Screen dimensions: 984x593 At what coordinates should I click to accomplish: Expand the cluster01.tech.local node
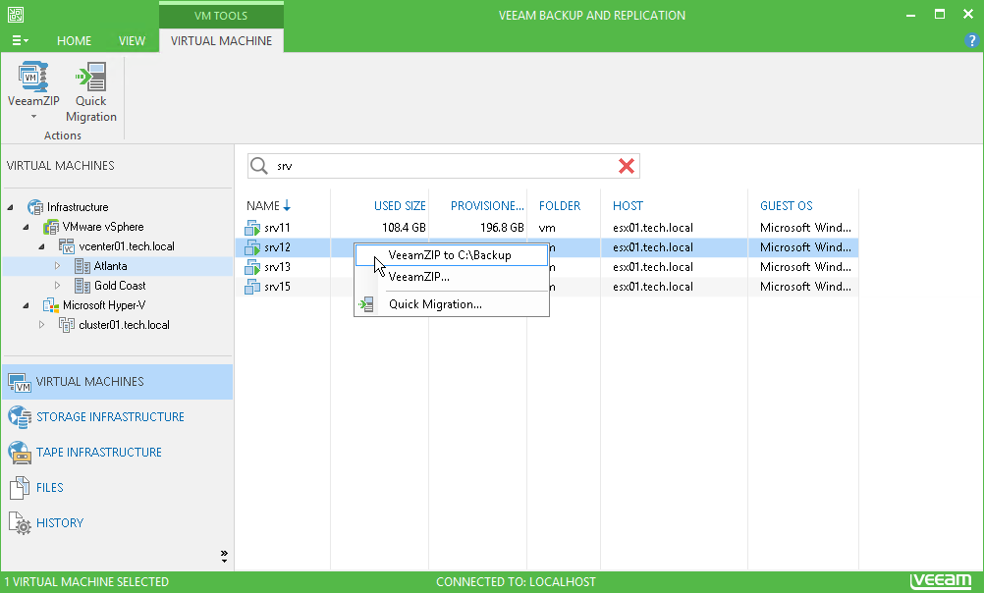coord(41,325)
